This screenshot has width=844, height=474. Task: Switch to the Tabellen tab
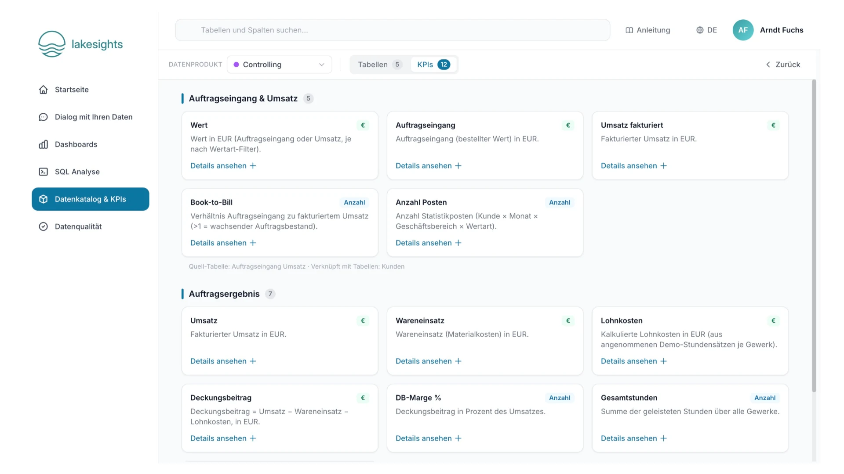[x=380, y=65]
